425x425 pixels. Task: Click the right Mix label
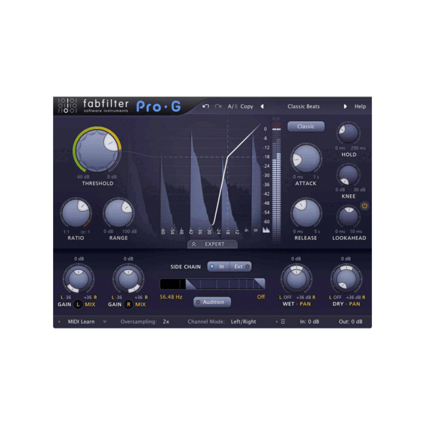click(140, 305)
